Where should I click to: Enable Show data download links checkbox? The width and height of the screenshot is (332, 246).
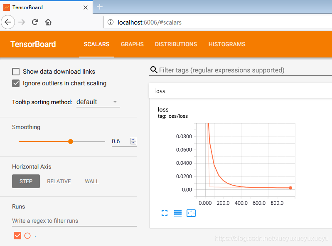point(16,72)
